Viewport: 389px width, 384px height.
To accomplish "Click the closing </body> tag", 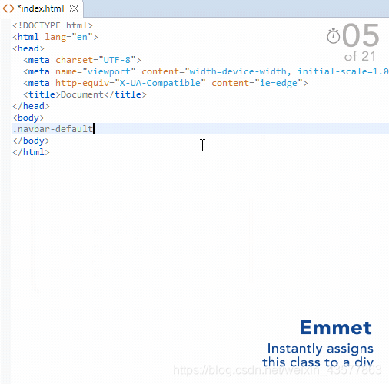I will point(31,141).
